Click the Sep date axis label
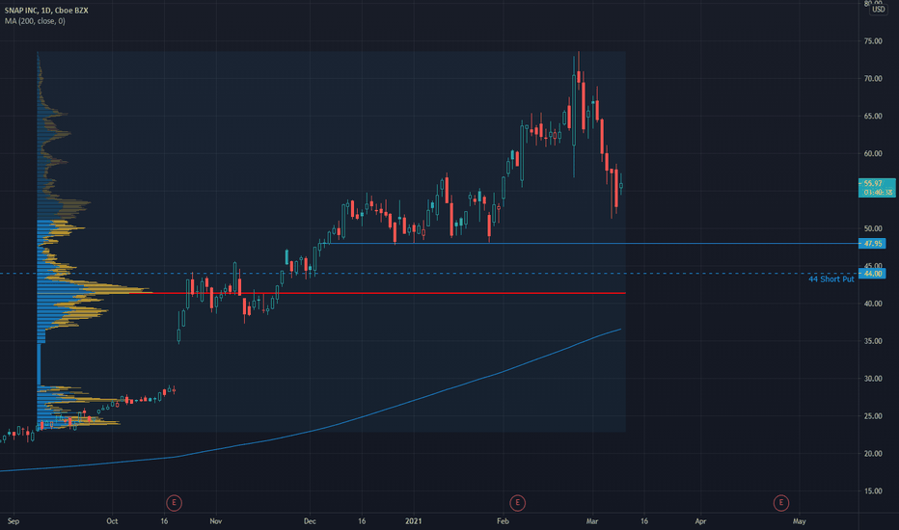This screenshot has width=899, height=530. point(14,521)
